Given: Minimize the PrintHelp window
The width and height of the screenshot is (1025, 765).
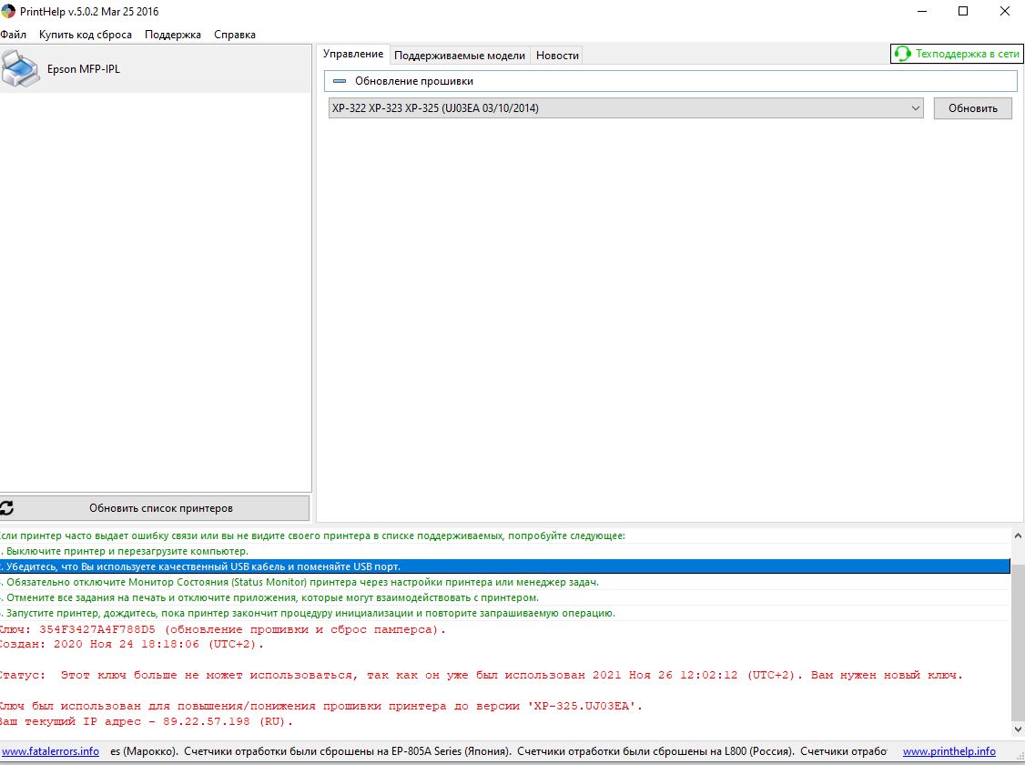Looking at the screenshot, I should [x=922, y=11].
